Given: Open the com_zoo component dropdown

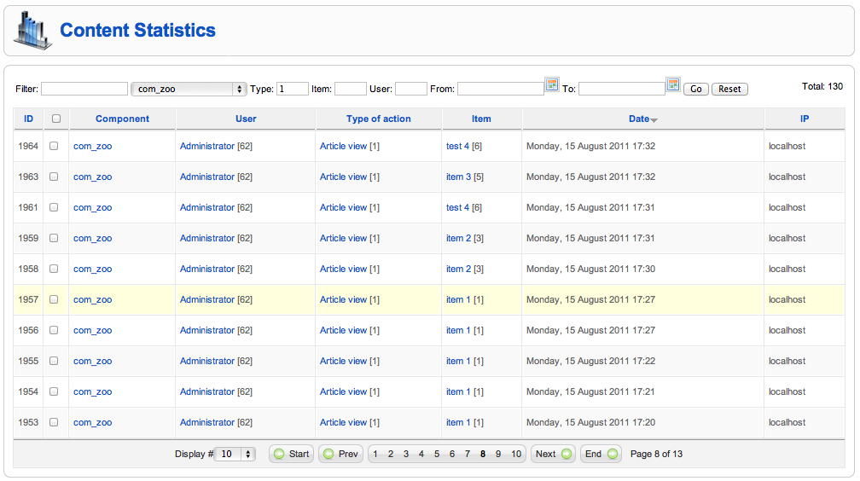Looking at the screenshot, I should pyautogui.click(x=189, y=89).
